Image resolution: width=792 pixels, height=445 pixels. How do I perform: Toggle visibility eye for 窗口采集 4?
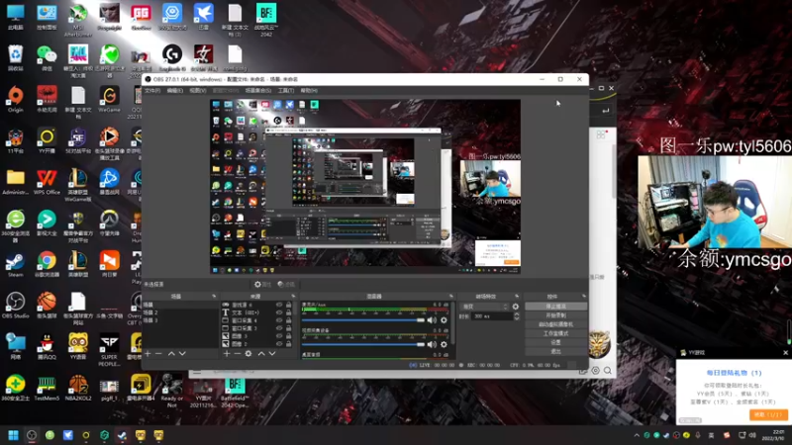[279, 320]
